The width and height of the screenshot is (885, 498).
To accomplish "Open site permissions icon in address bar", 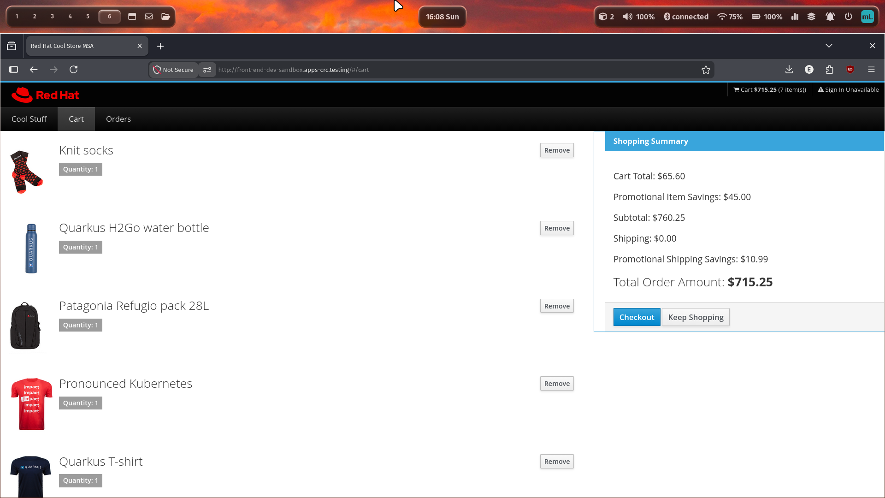I will click(207, 70).
